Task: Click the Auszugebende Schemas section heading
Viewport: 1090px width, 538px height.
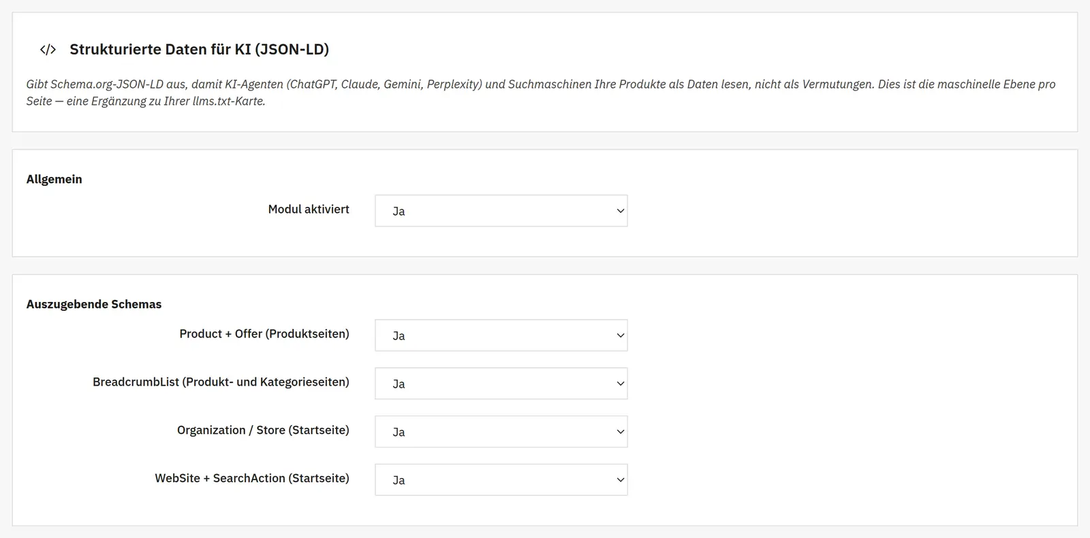Action: click(94, 304)
